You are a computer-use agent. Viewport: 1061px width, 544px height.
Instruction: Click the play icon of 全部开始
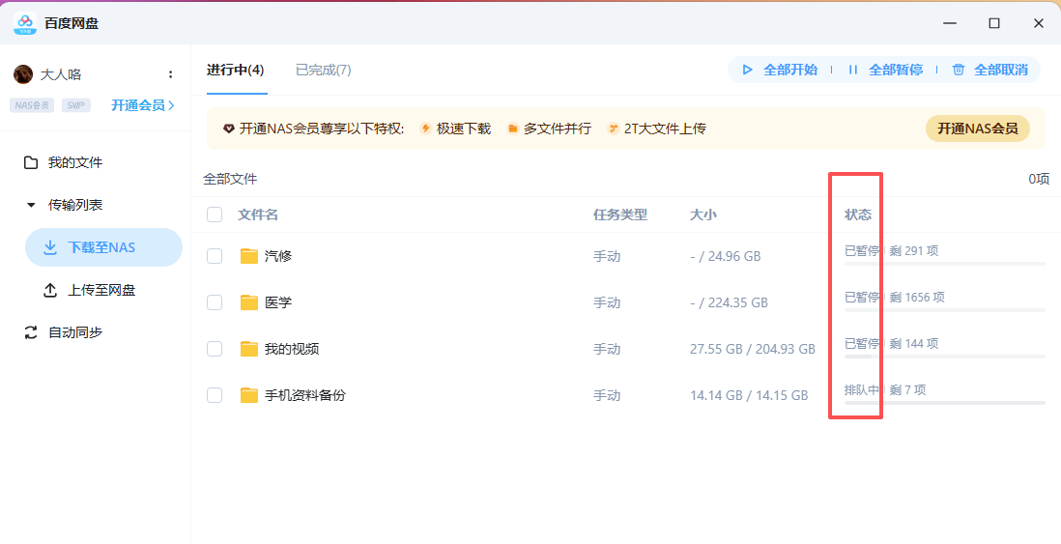748,70
